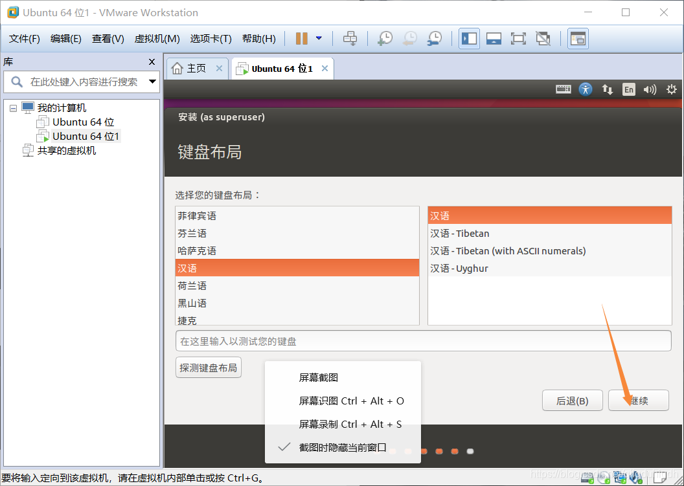Select 荷兰语 in the layout language list
Image resolution: width=684 pixels, height=486 pixels.
coord(297,285)
